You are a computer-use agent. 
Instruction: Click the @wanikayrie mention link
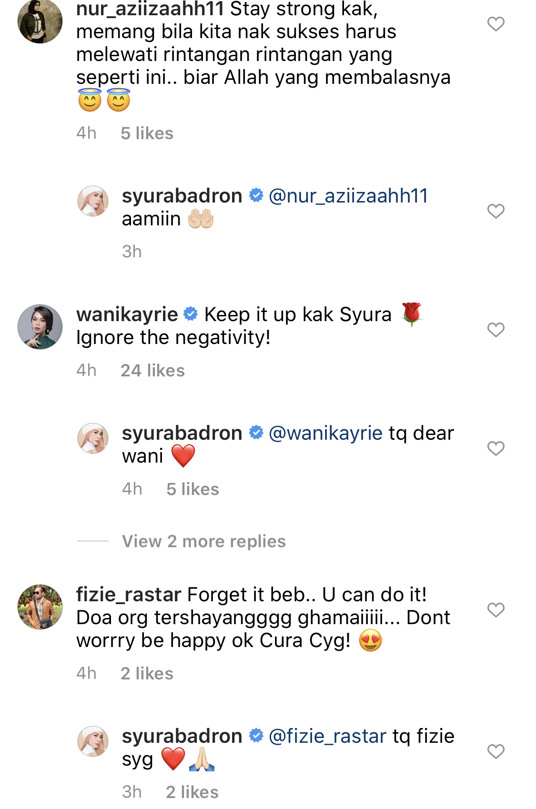coord(325,433)
